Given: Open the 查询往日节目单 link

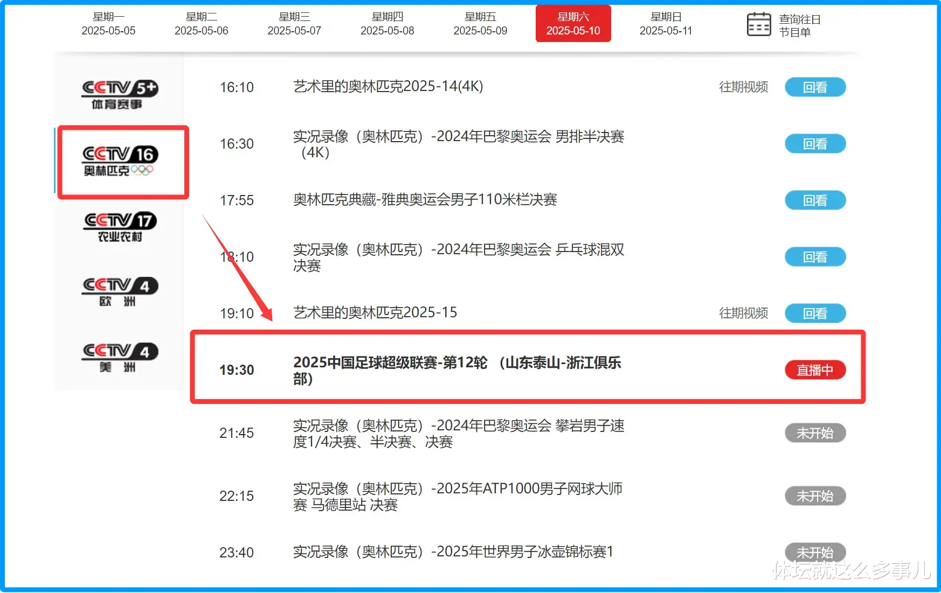Looking at the screenshot, I should pyautogui.click(x=800, y=26).
